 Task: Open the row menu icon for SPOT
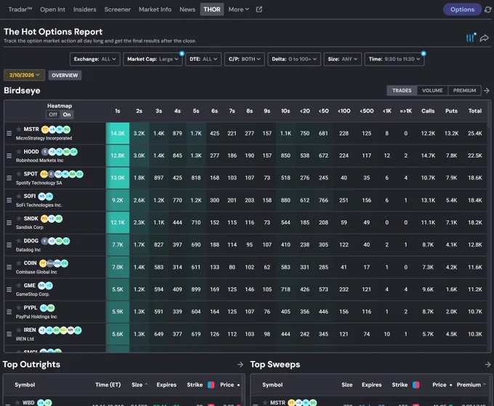pyautogui.click(x=9, y=178)
